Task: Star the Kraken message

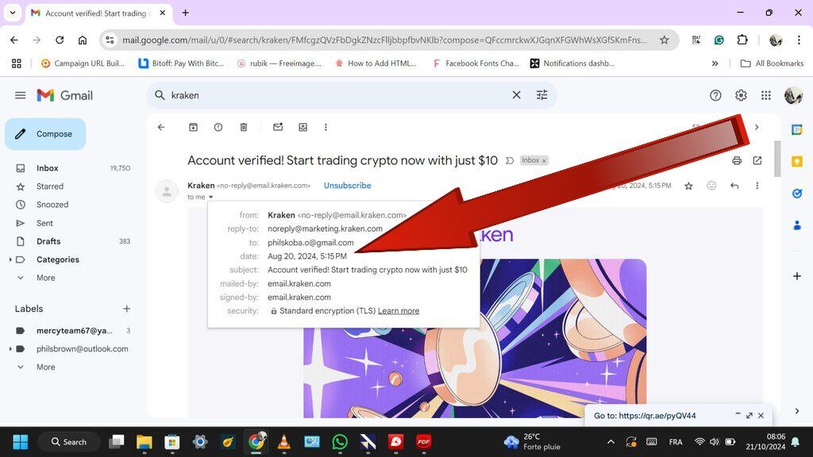Action: click(x=688, y=186)
